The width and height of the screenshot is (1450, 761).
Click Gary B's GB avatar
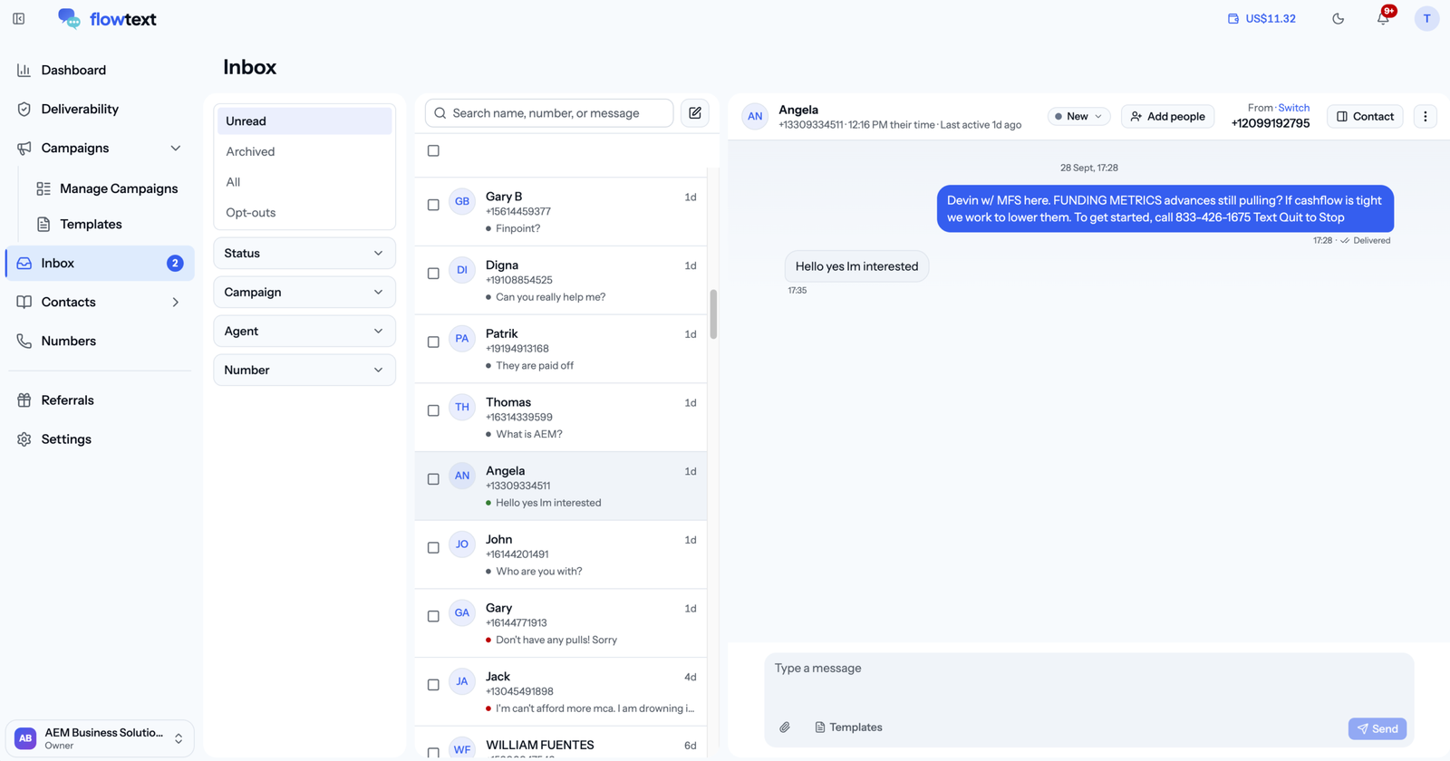coord(462,201)
